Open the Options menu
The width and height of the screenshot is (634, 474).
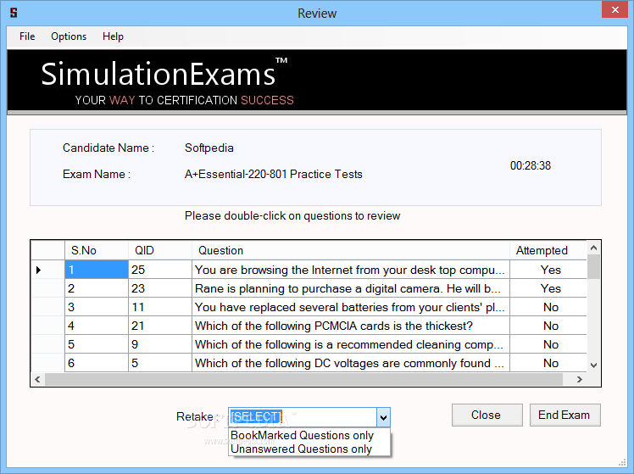69,36
